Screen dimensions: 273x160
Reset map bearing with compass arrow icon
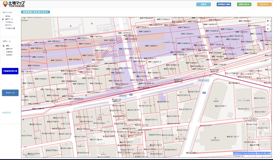[x=268, y=29]
